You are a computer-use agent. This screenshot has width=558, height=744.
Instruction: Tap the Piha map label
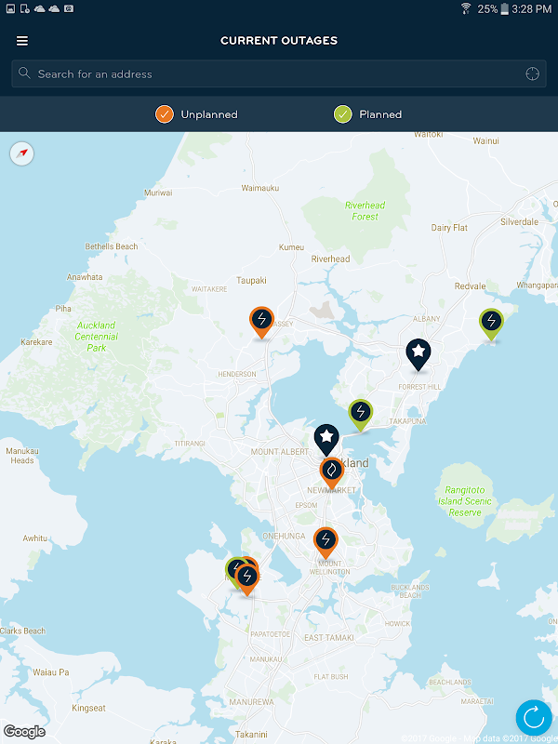[63, 309]
